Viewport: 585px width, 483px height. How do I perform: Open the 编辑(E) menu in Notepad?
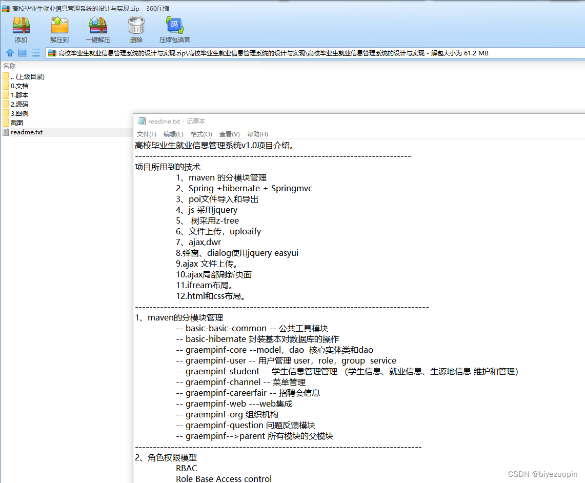(173, 134)
